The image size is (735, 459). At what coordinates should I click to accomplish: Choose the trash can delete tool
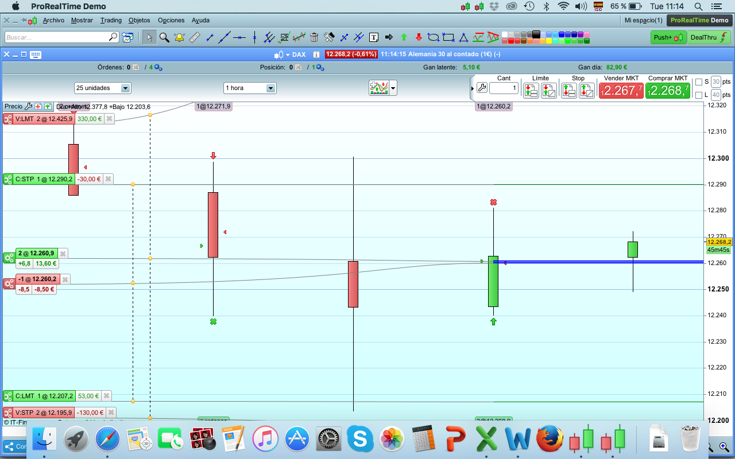click(x=314, y=37)
